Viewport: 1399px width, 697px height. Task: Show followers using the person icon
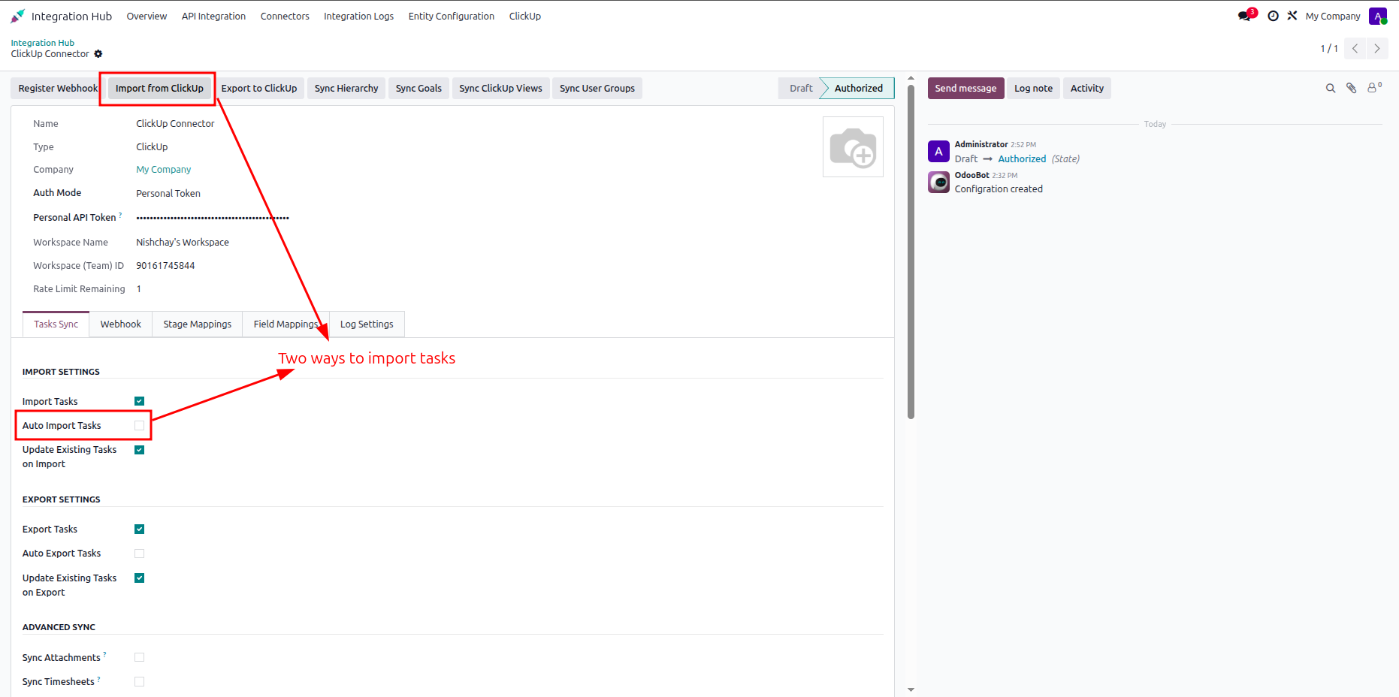click(x=1374, y=88)
